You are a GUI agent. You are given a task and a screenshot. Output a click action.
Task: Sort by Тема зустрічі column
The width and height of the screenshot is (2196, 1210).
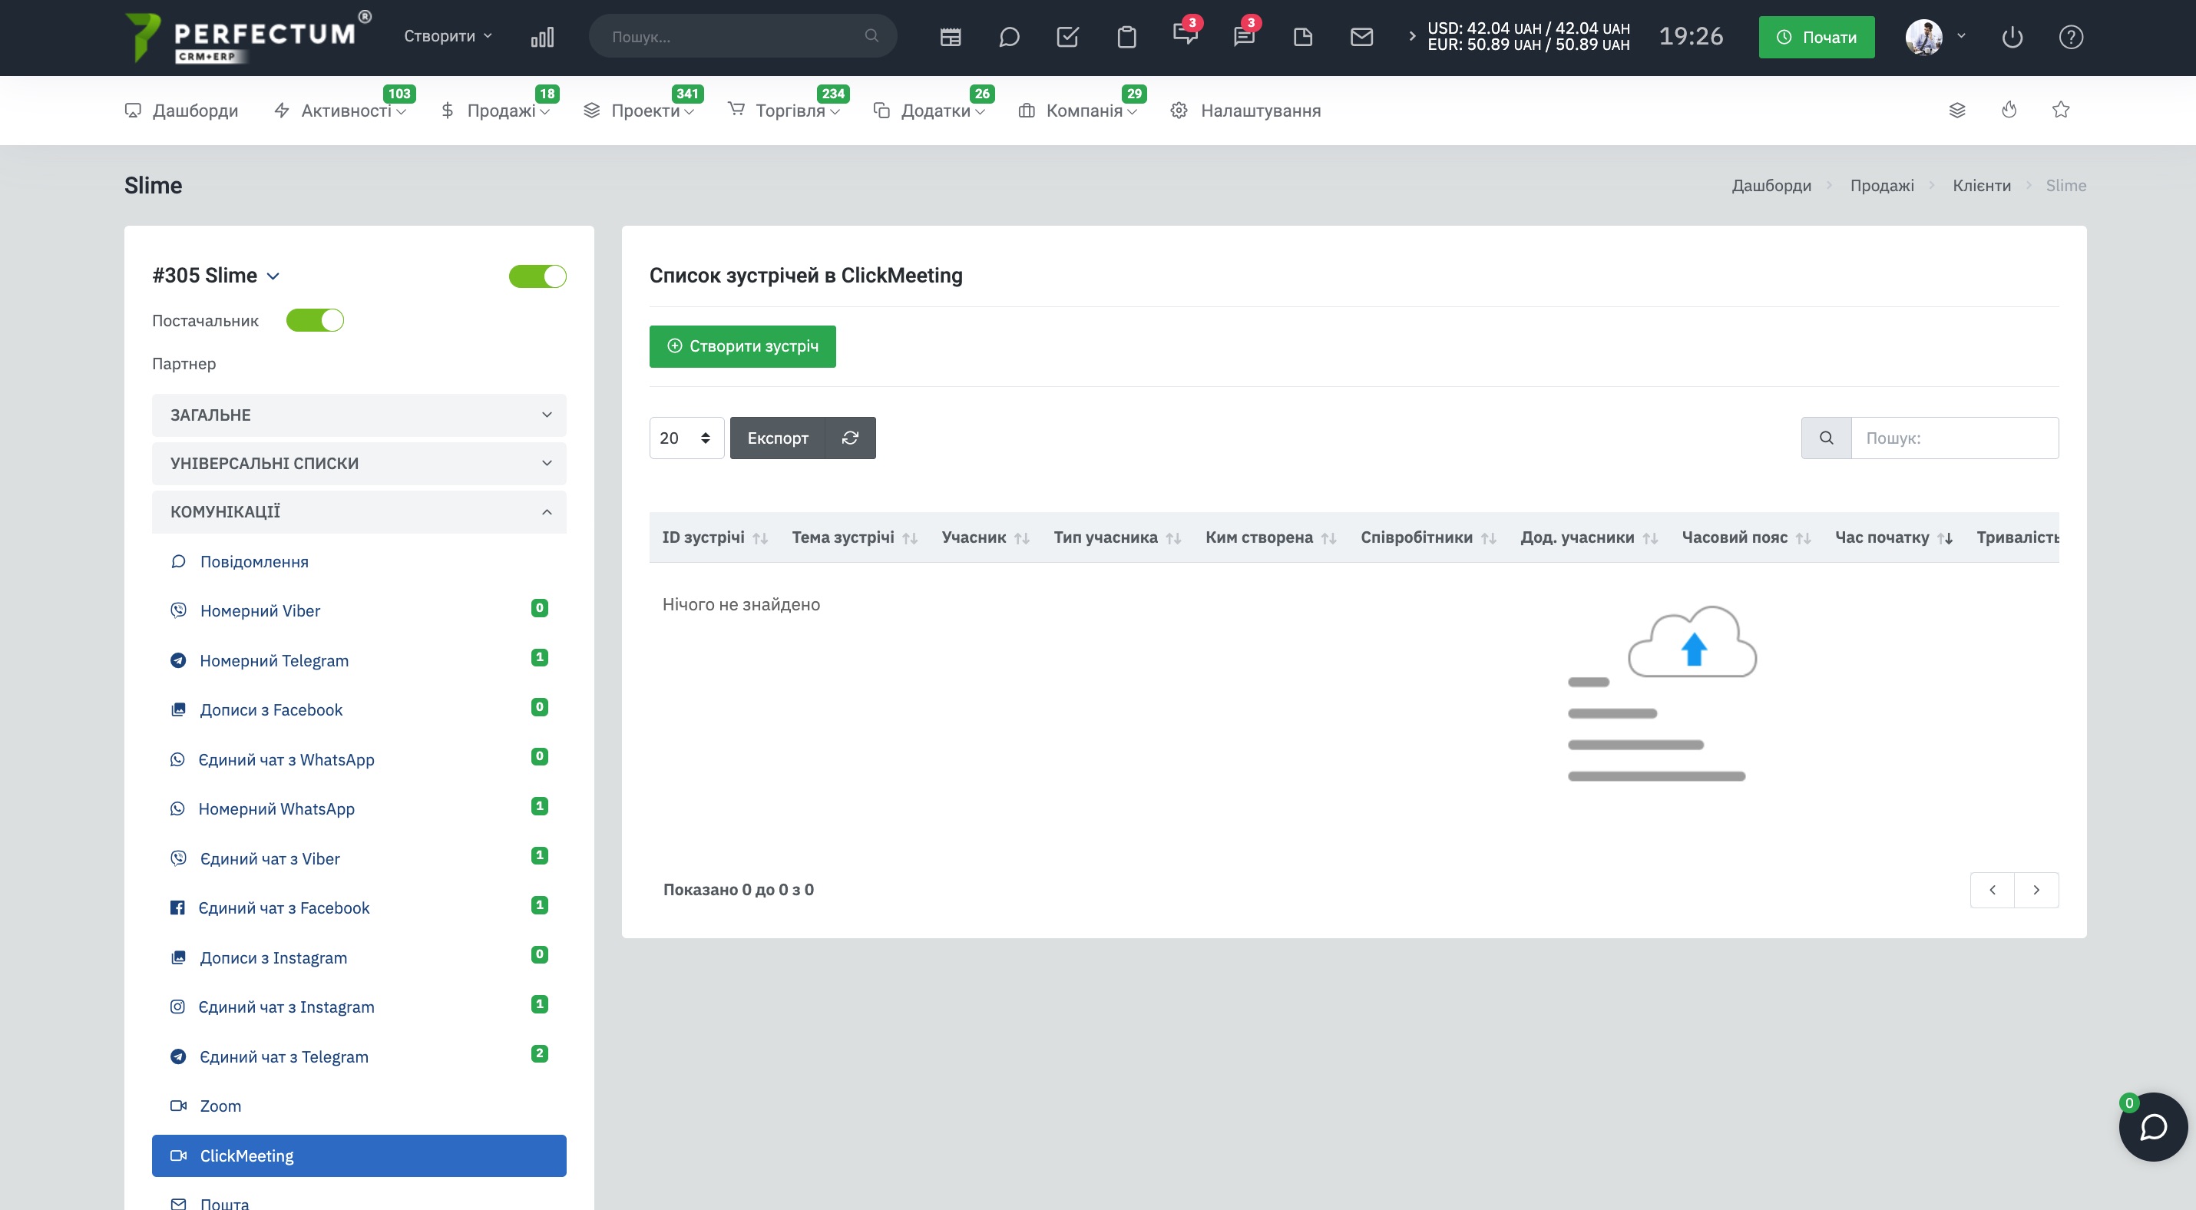[x=854, y=537]
